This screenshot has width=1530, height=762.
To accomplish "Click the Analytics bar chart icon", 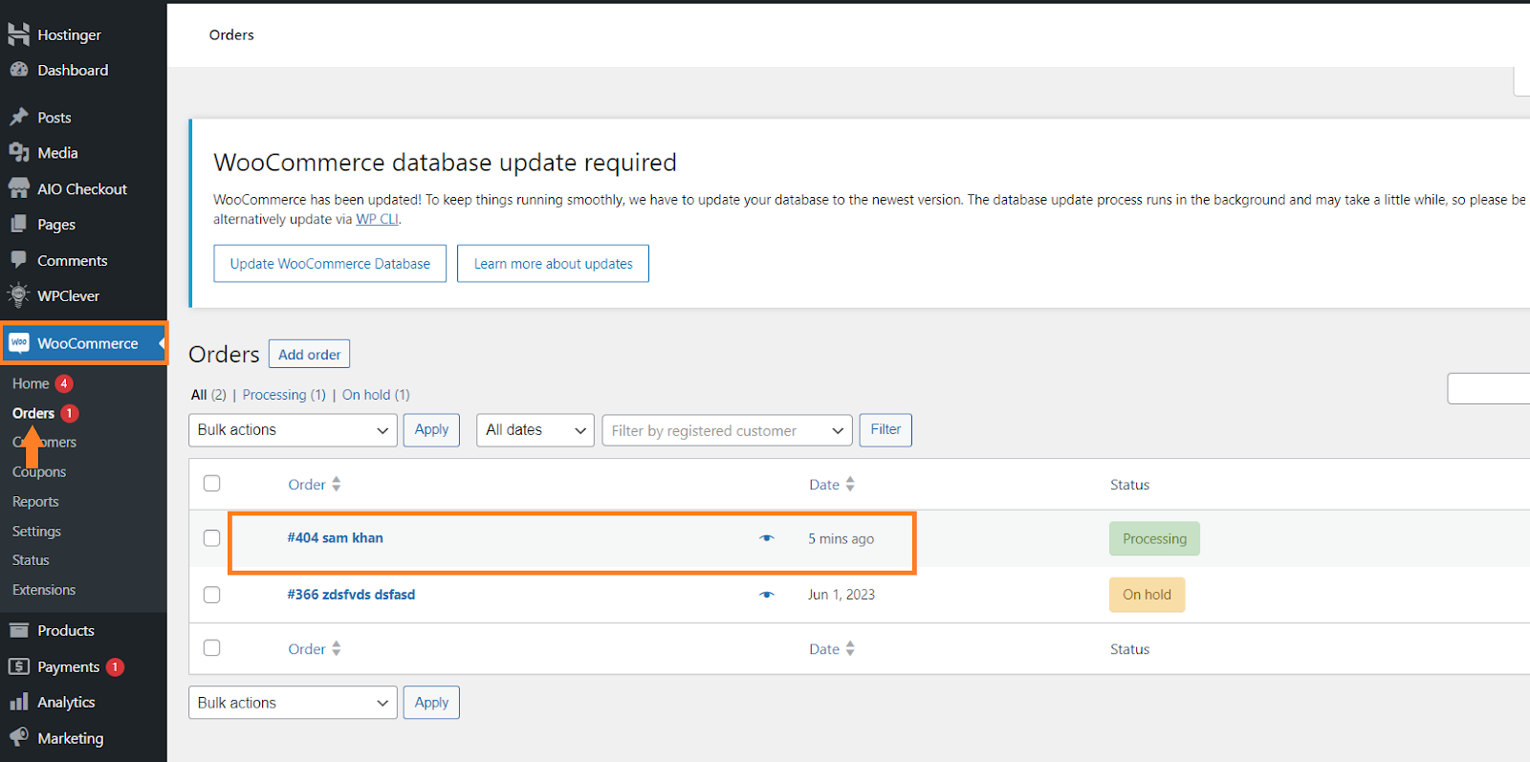I will click(x=18, y=702).
